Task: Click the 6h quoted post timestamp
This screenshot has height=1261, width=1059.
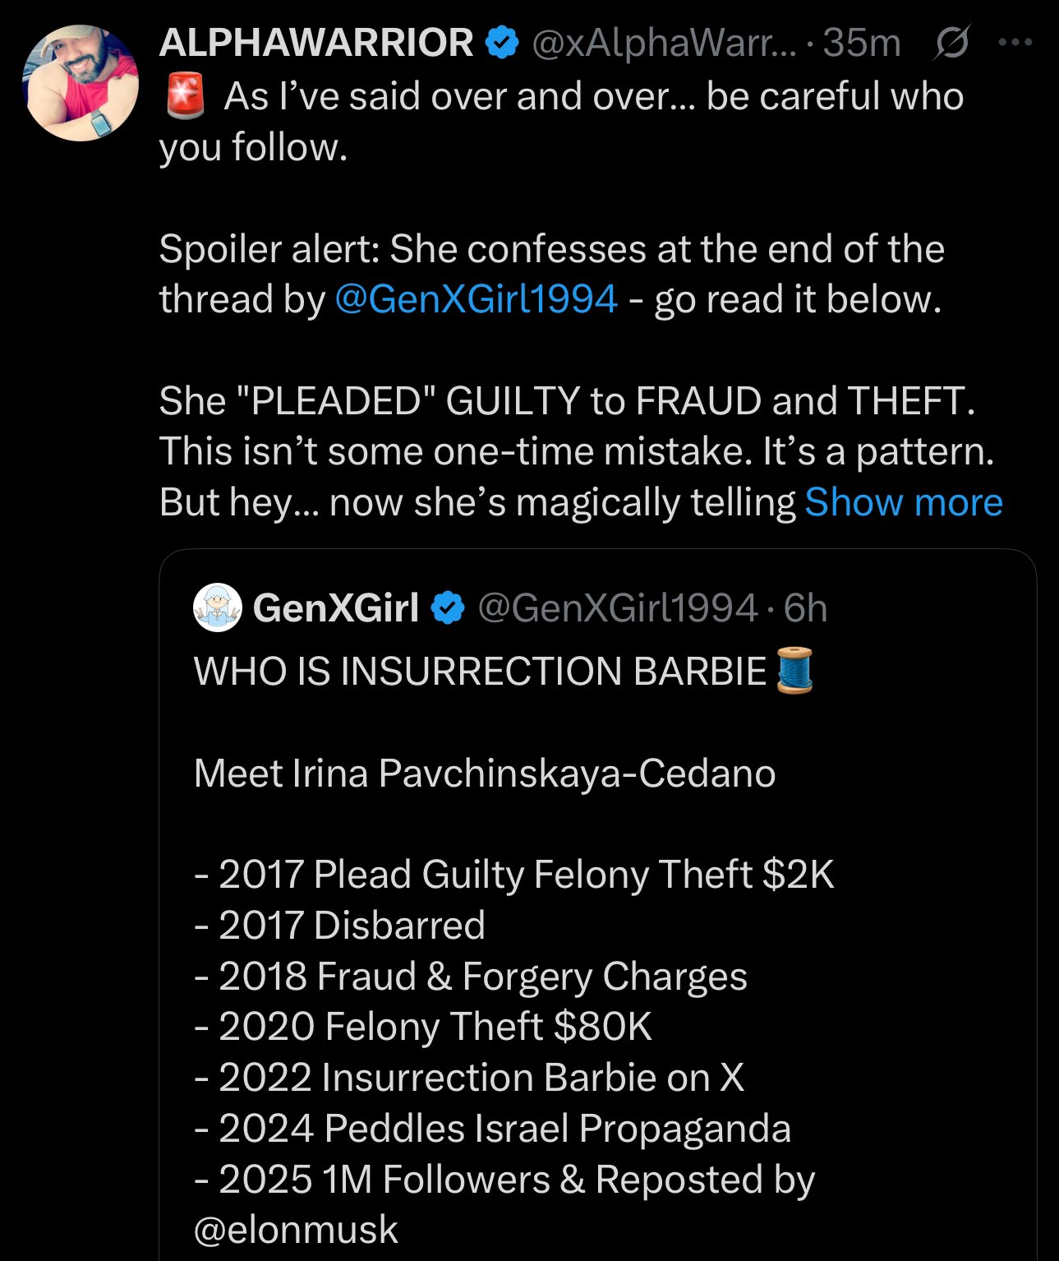Action: [805, 608]
